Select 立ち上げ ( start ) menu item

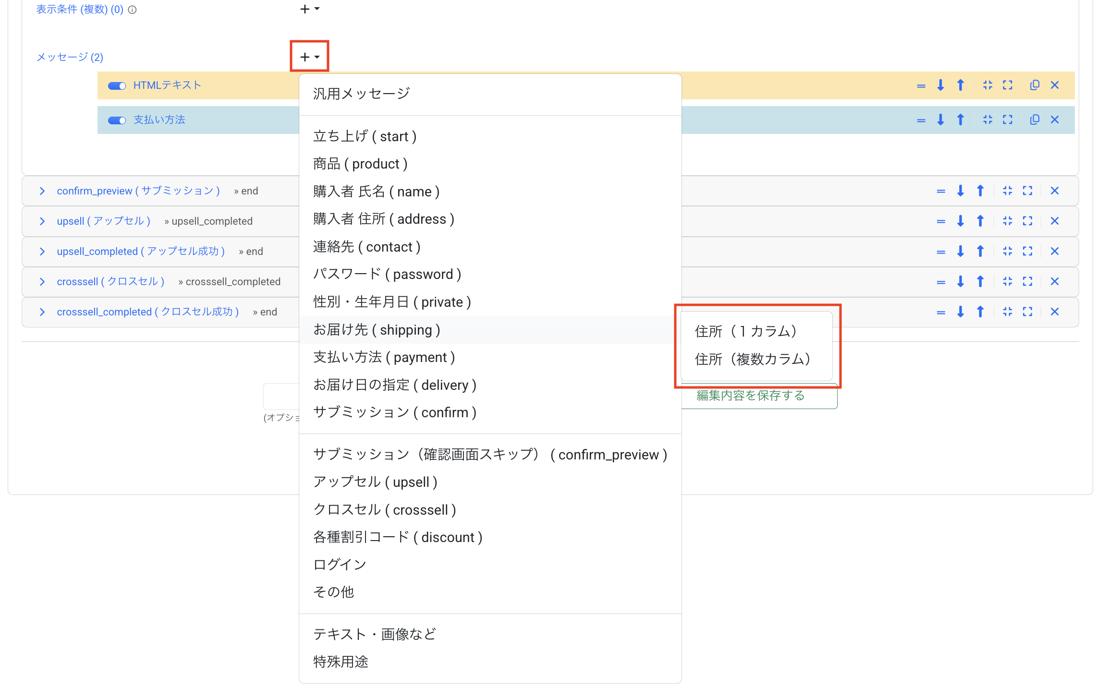coord(490,136)
